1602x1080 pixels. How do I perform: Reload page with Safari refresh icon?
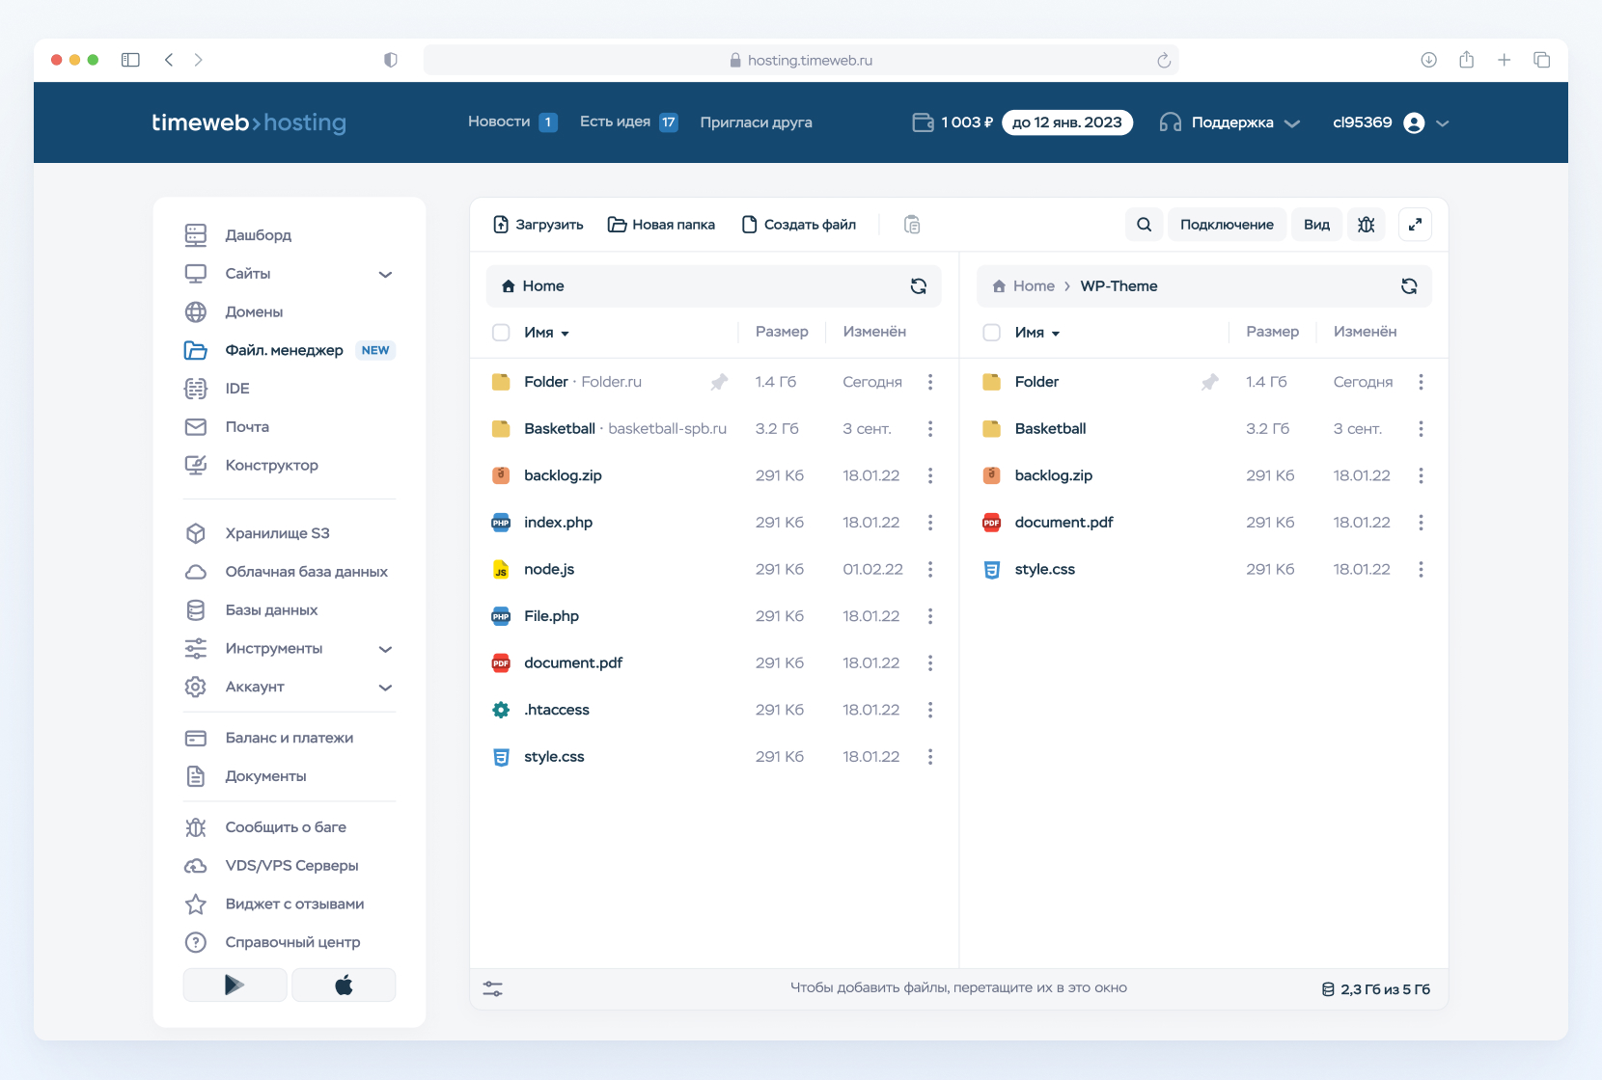tap(1164, 60)
